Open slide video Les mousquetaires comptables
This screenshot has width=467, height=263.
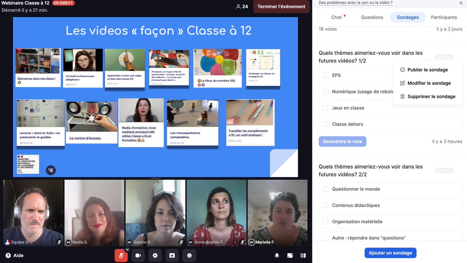[193, 122]
